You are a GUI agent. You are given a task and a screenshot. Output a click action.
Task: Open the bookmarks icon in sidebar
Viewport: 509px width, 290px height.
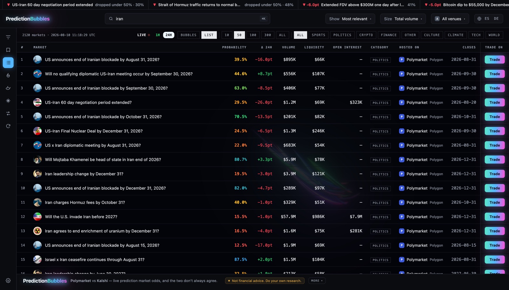coord(8,50)
